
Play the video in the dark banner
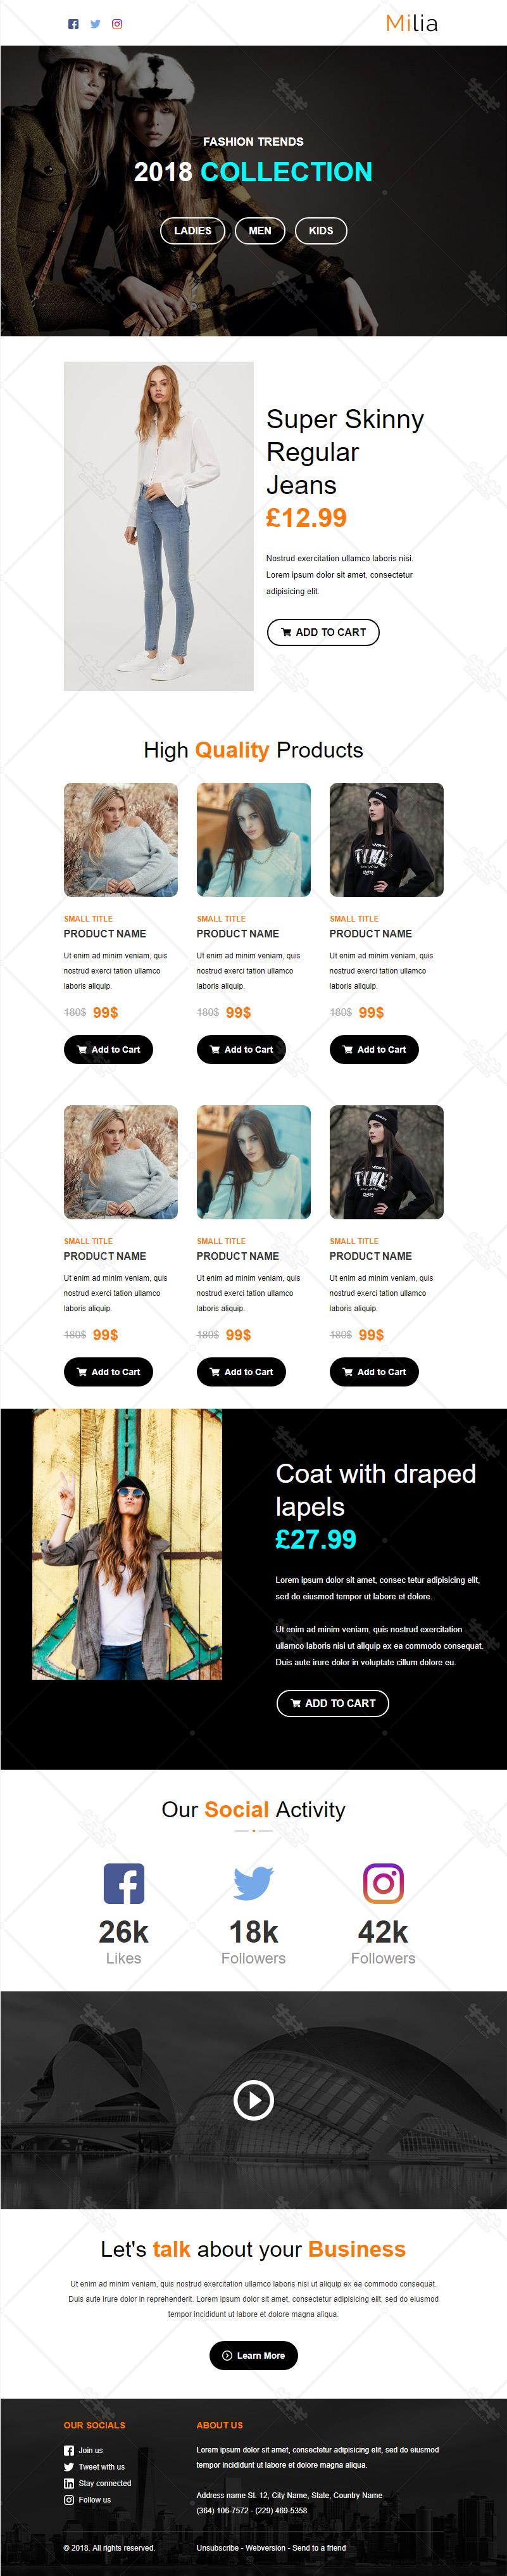pyautogui.click(x=254, y=2100)
